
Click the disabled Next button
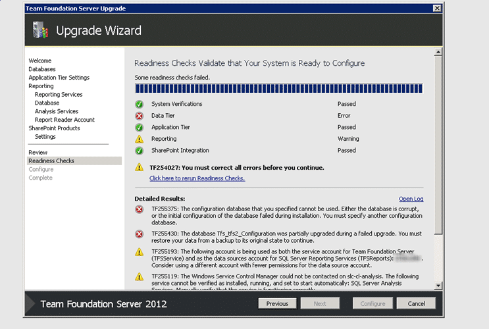[320, 303]
